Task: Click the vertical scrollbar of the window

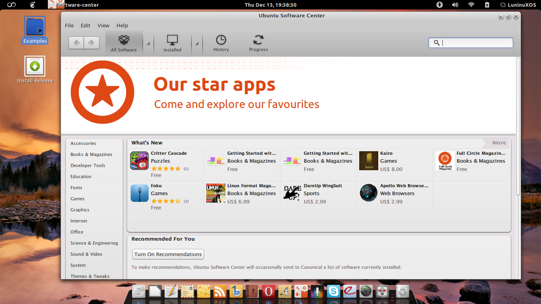Action: point(518,127)
